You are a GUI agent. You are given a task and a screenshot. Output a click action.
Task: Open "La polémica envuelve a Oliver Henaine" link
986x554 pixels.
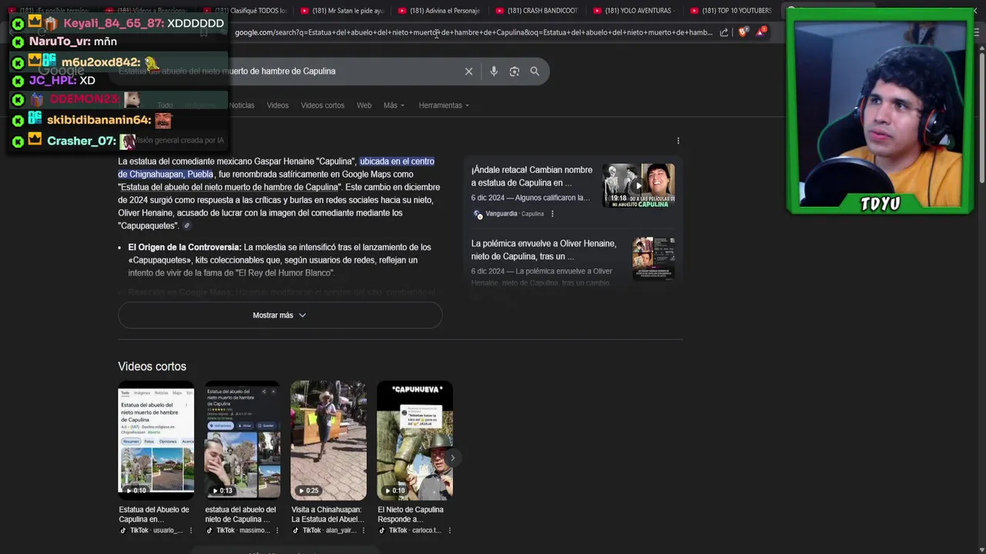coord(544,250)
